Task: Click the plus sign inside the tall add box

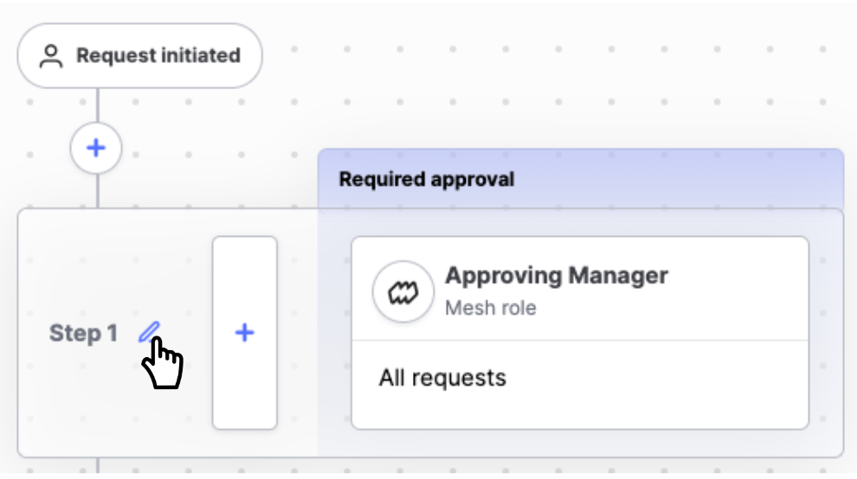Action: 244,333
